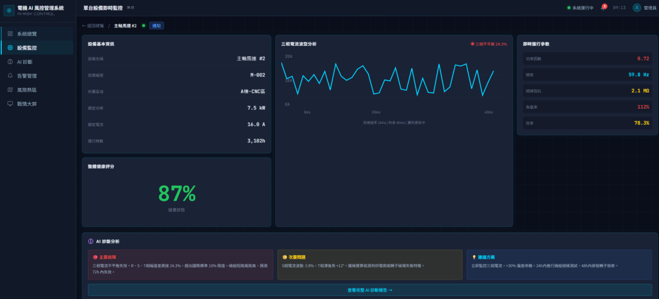This screenshot has width=659, height=299.
Task: Click the rated current value 16.0 A
Action: tap(256, 124)
